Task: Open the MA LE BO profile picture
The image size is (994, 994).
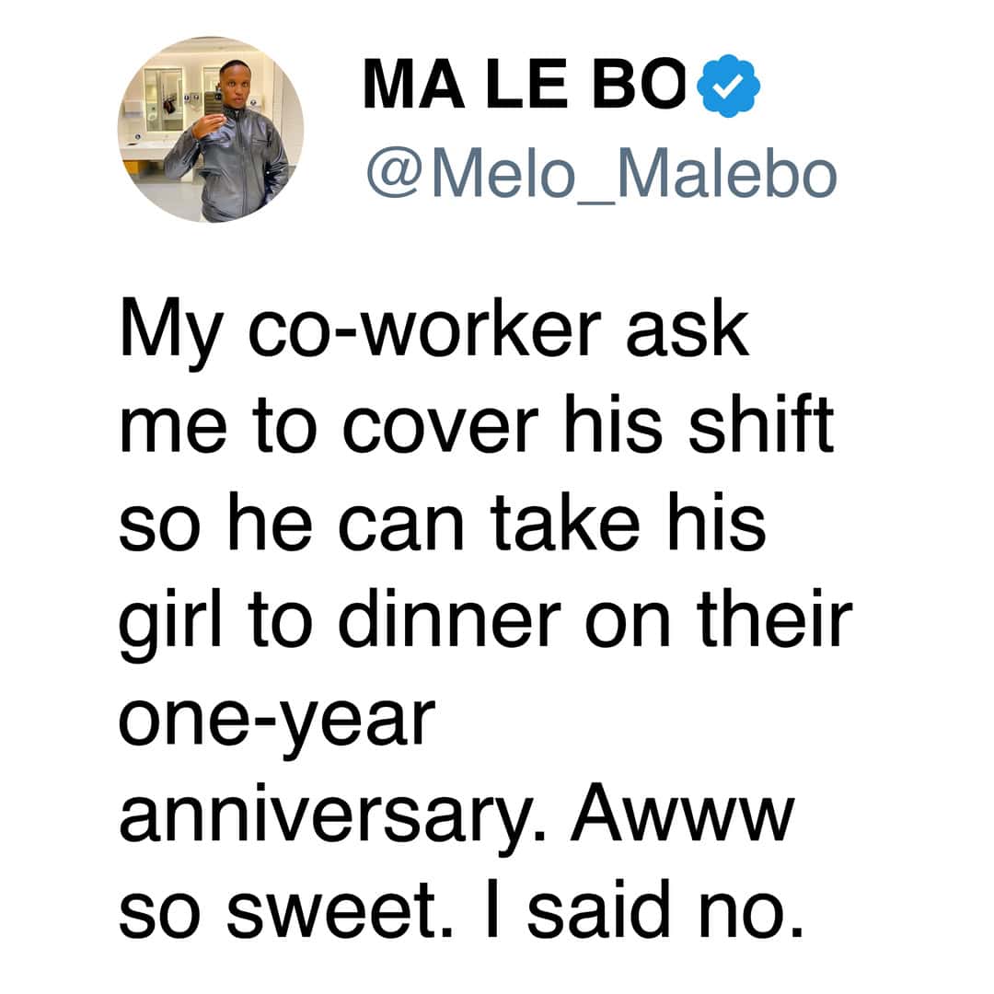Action: click(x=211, y=130)
